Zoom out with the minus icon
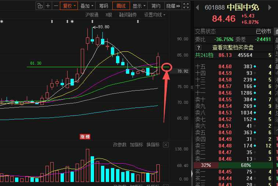This screenshot has width=278, height=186. pos(56,6)
